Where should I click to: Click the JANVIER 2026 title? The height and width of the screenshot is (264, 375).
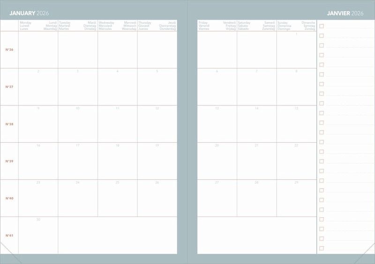pos(345,13)
